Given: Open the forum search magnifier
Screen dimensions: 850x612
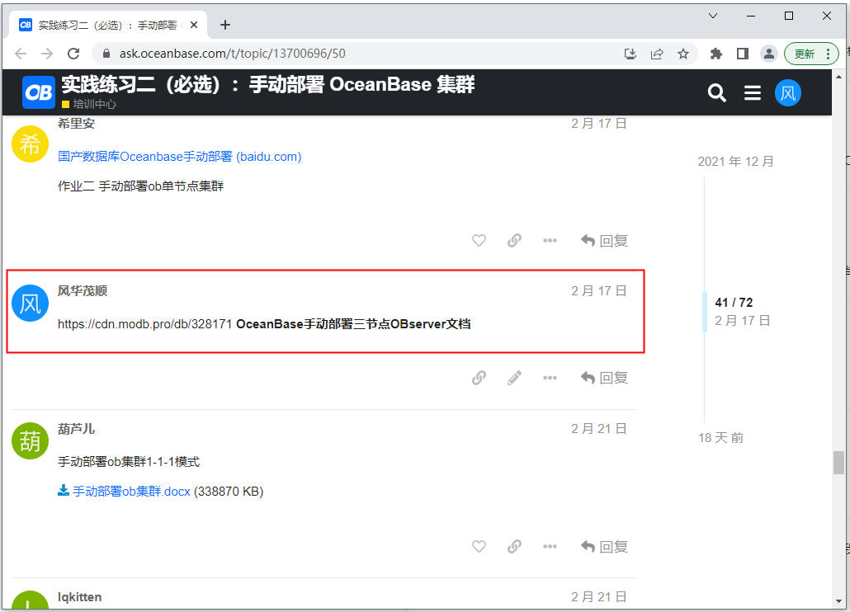Looking at the screenshot, I should pos(716,92).
